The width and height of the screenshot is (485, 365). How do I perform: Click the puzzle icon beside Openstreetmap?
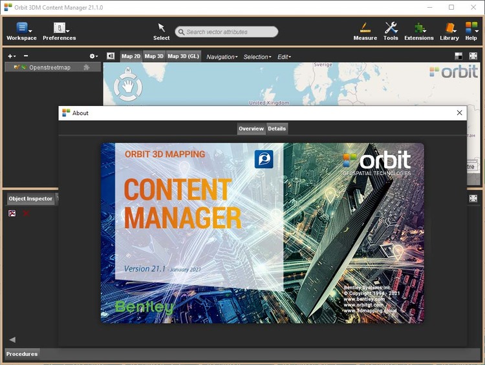point(87,67)
